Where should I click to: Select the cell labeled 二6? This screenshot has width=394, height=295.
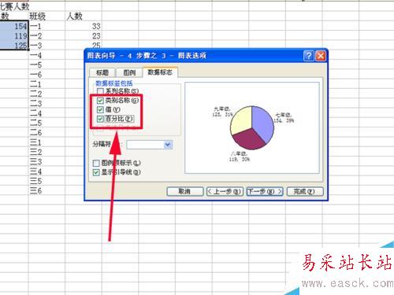(46, 133)
